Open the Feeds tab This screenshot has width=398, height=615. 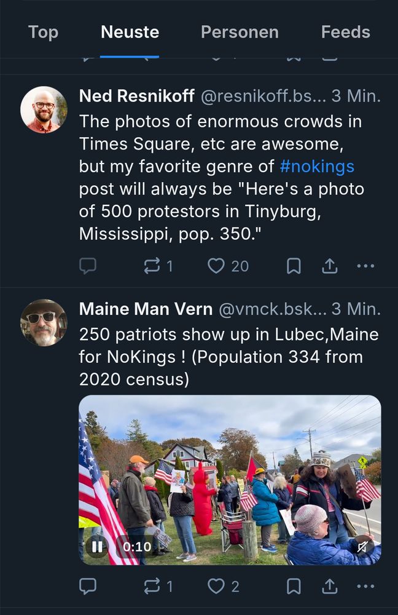(346, 32)
